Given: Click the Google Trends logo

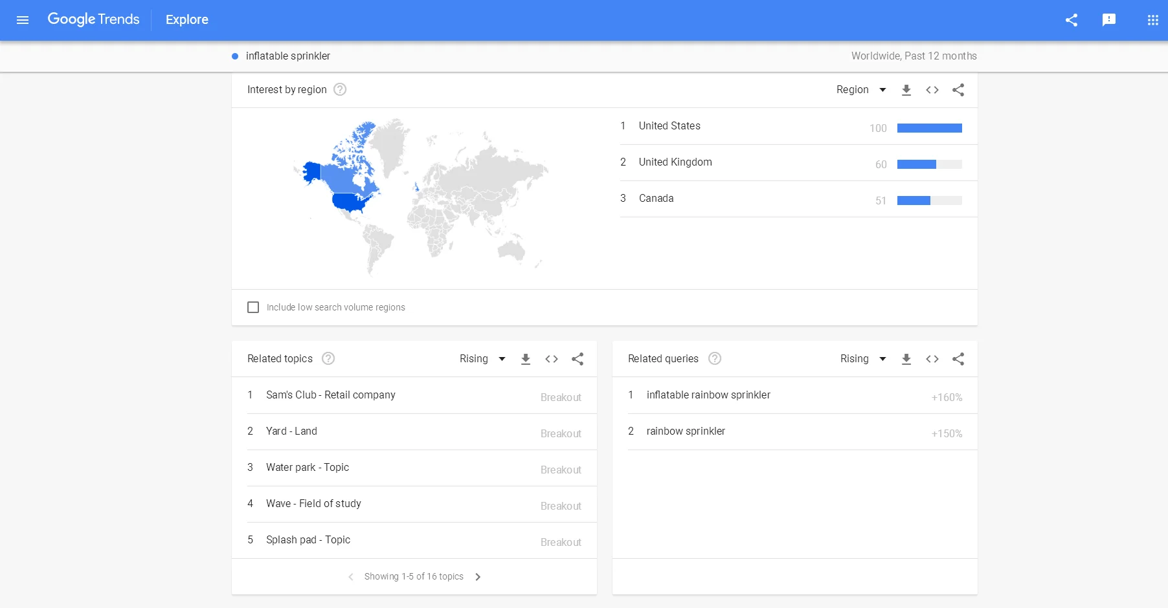Looking at the screenshot, I should pos(93,19).
